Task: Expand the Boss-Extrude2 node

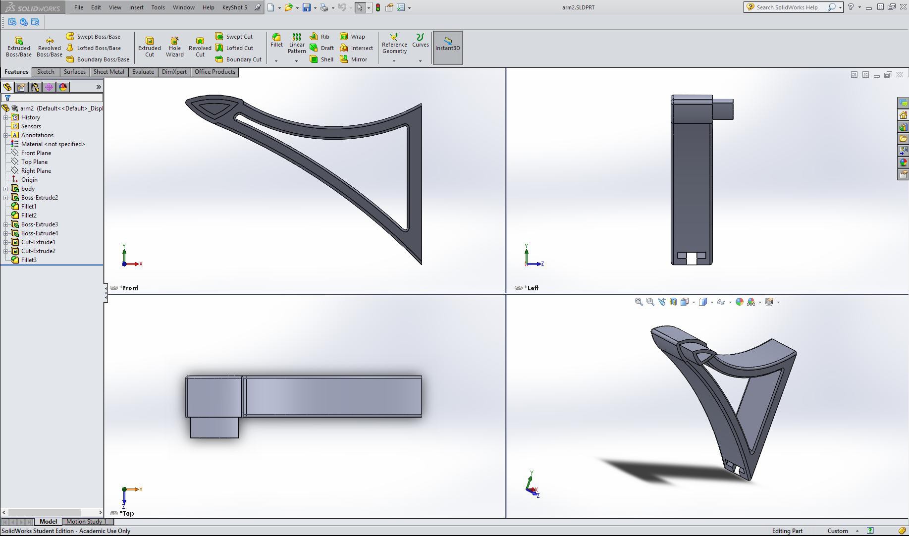Action: (6, 198)
